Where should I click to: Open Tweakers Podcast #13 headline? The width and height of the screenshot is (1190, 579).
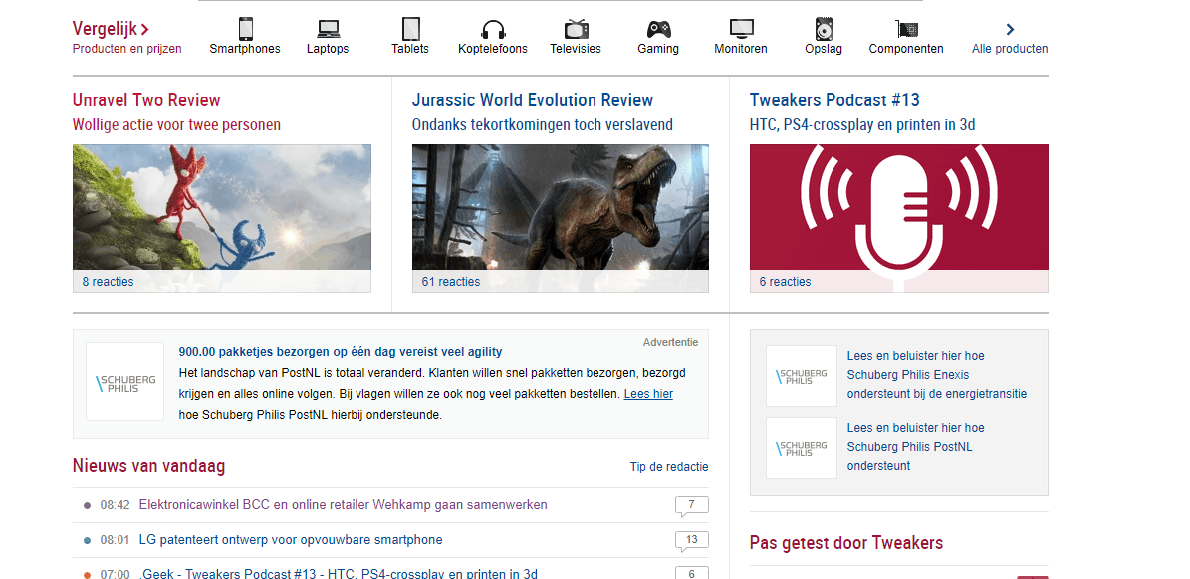834,100
